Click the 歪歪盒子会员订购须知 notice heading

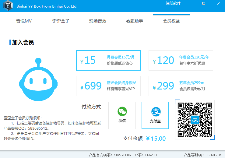pyautogui.click(x=23, y=118)
